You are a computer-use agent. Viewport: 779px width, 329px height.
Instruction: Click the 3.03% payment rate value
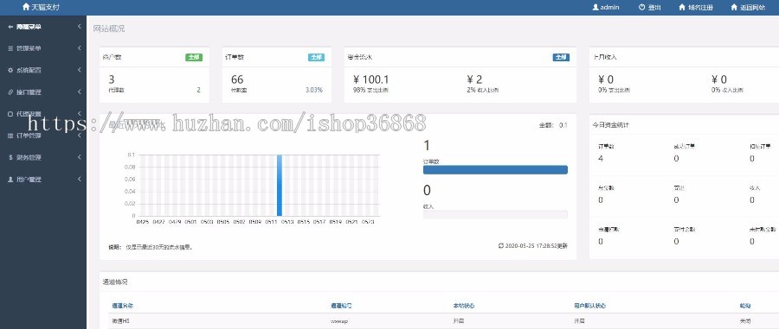click(314, 90)
